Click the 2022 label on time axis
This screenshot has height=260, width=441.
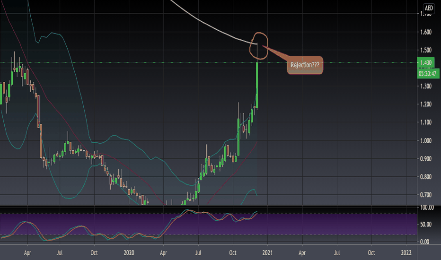406,253
